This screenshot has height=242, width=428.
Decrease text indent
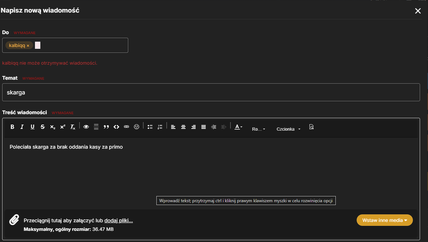[223, 127]
